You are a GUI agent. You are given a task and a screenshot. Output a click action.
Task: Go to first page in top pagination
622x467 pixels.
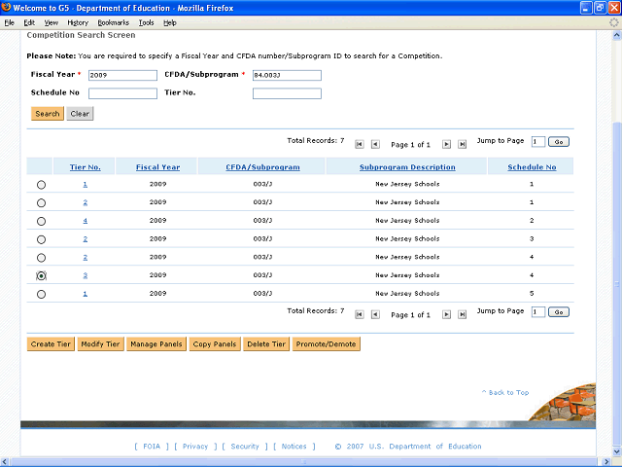[x=360, y=144]
